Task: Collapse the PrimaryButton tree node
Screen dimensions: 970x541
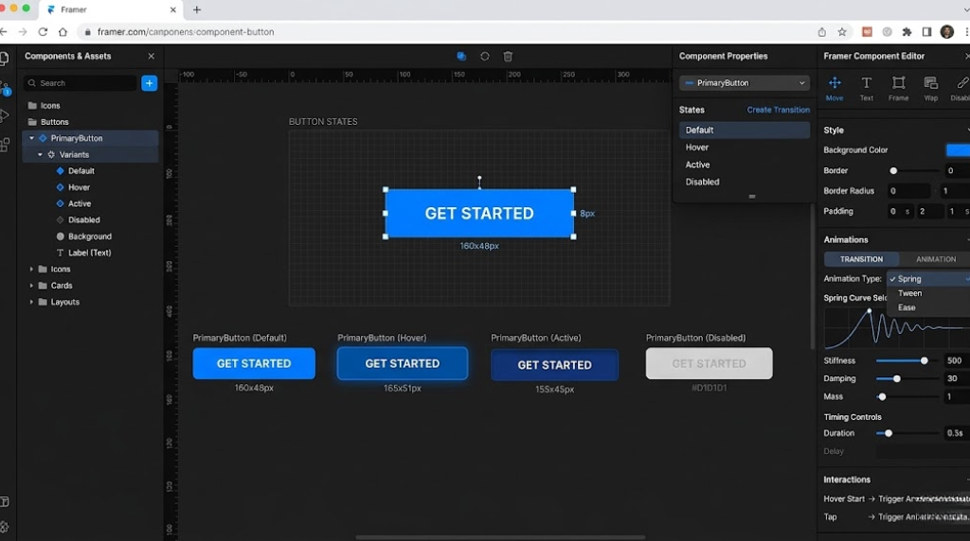Action: (31, 138)
